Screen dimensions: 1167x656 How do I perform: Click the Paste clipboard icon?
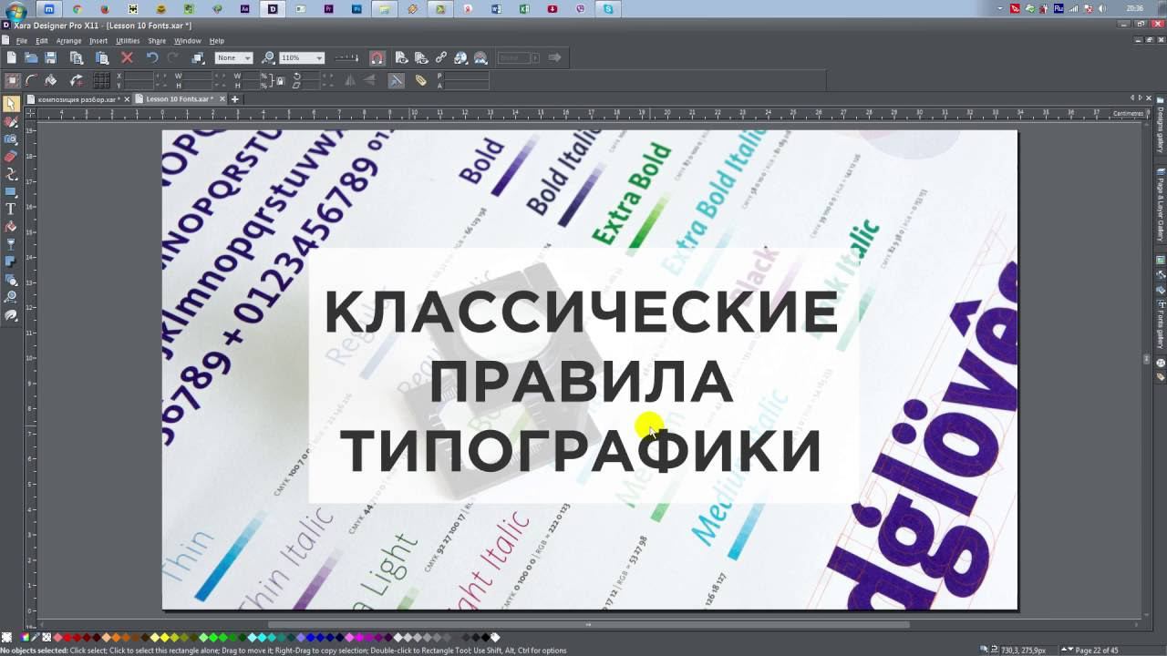[102, 57]
